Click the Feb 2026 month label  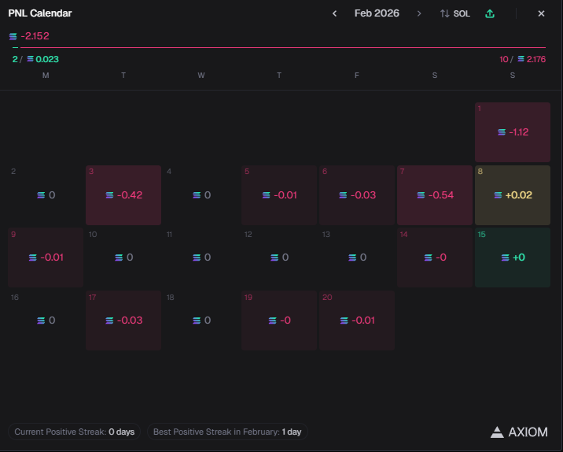click(x=377, y=13)
